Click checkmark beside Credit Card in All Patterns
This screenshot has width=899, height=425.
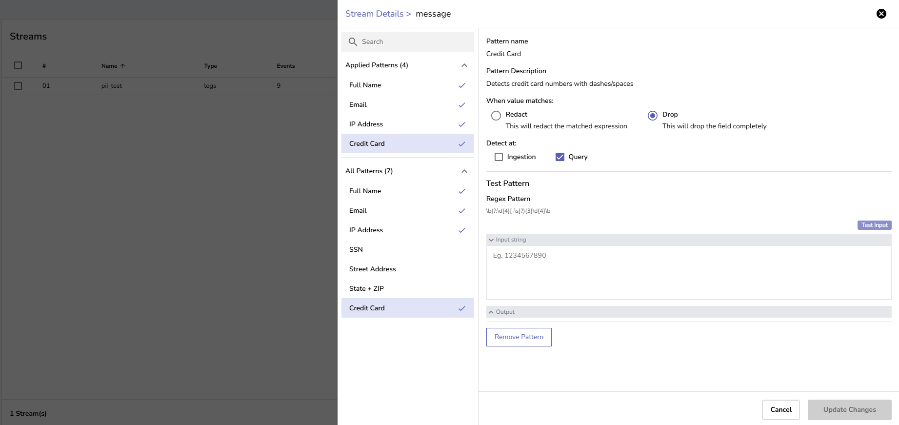[461, 308]
